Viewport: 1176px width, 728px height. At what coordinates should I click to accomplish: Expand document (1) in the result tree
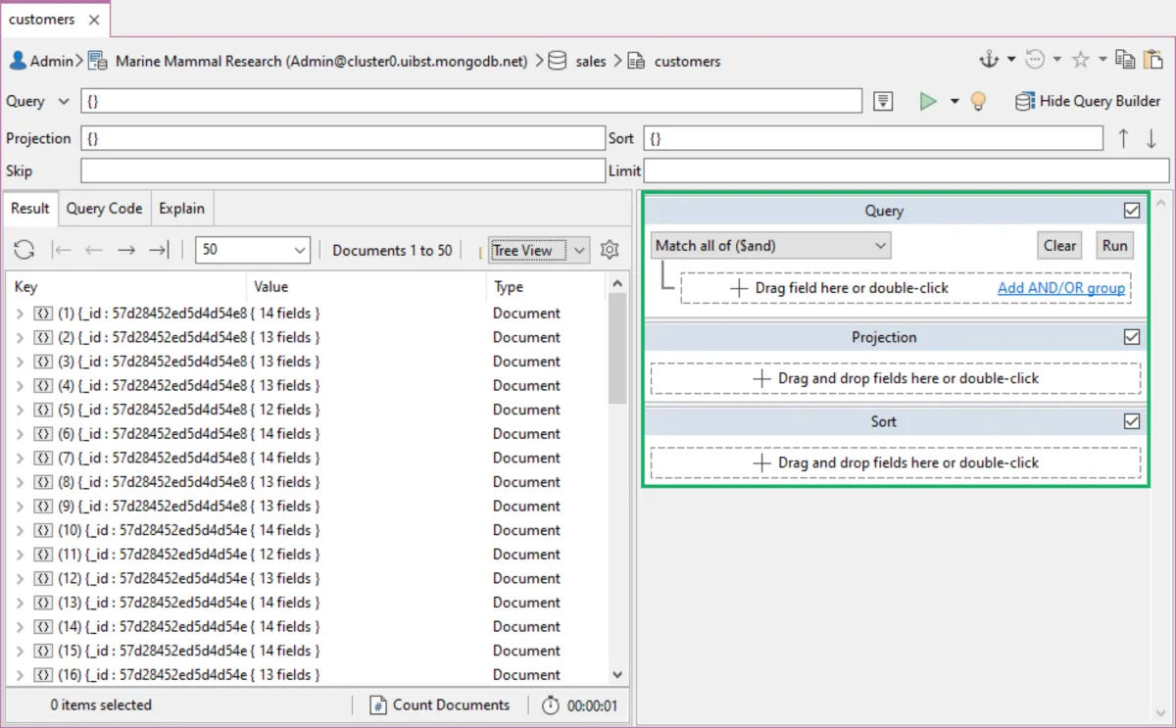pos(21,314)
